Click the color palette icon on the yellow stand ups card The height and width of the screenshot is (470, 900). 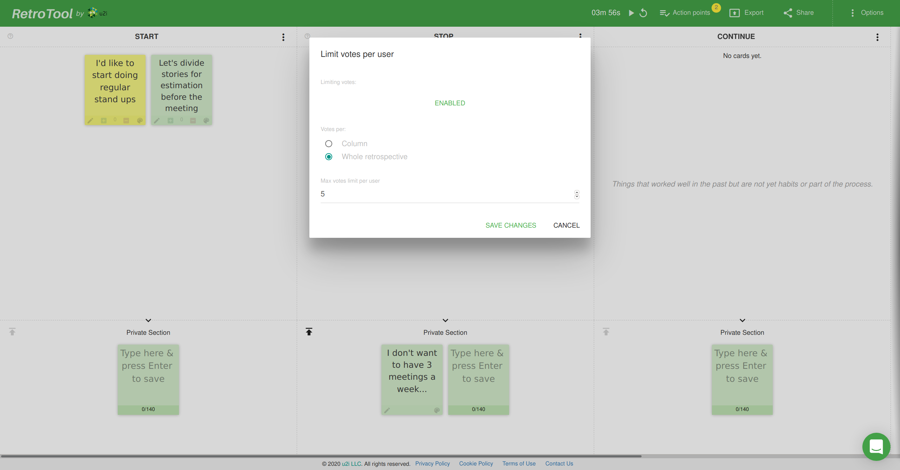click(140, 120)
